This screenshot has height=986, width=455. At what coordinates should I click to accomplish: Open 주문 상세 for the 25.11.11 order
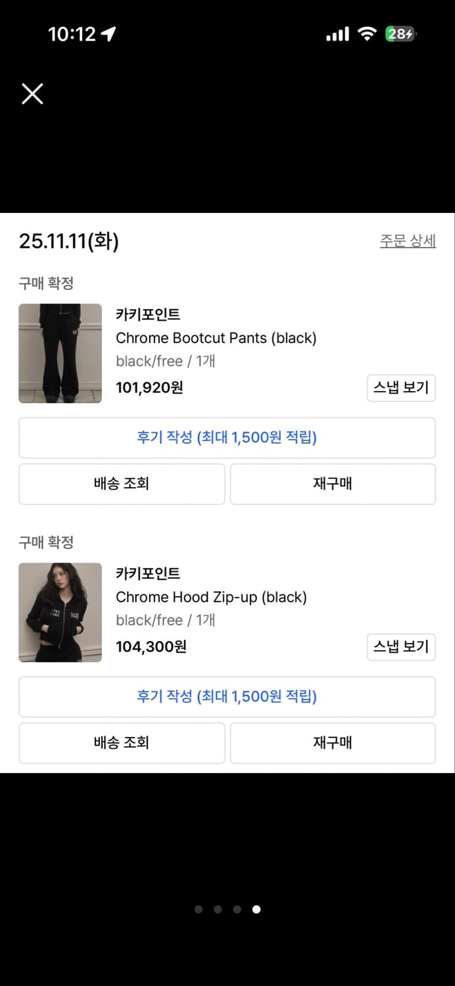pyautogui.click(x=408, y=239)
